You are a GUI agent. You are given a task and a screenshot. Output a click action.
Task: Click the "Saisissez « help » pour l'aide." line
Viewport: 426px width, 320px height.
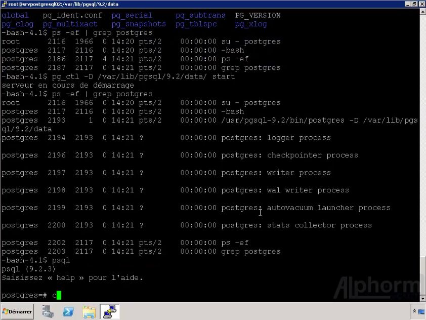(72, 278)
